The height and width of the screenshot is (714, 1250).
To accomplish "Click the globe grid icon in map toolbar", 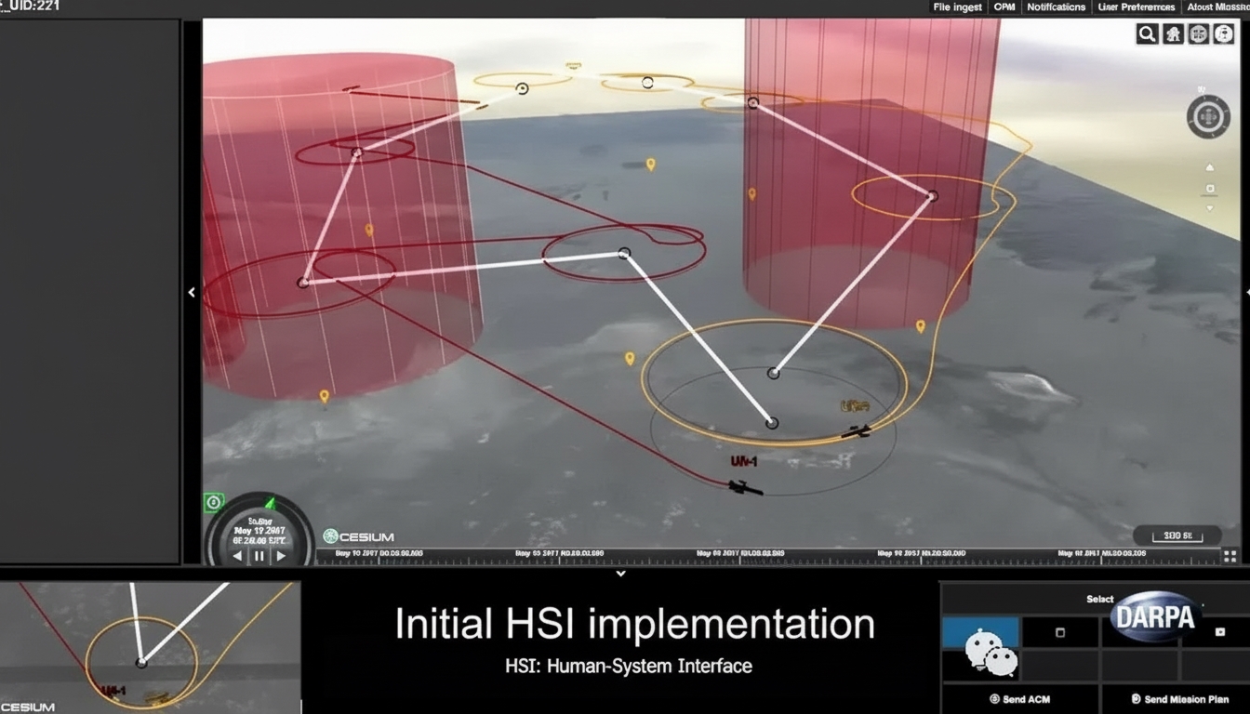I will click(1198, 34).
